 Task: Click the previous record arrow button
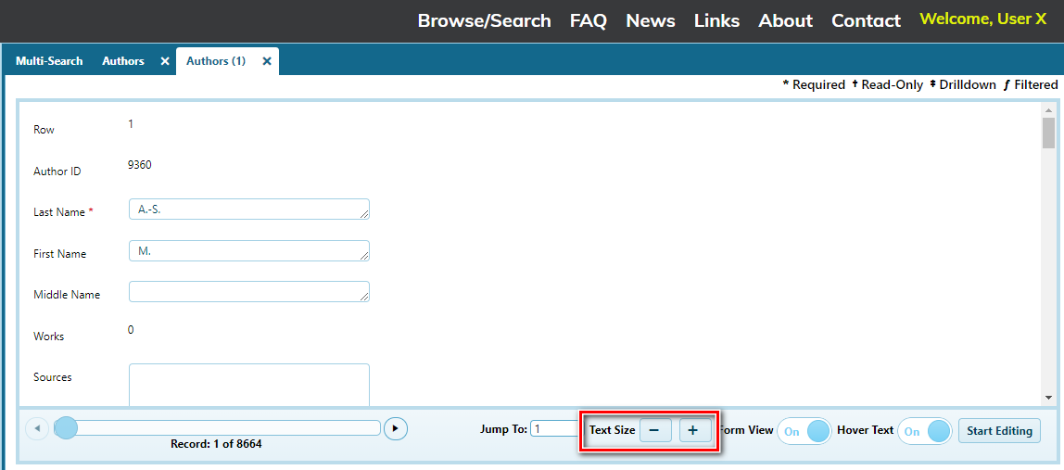tap(37, 428)
